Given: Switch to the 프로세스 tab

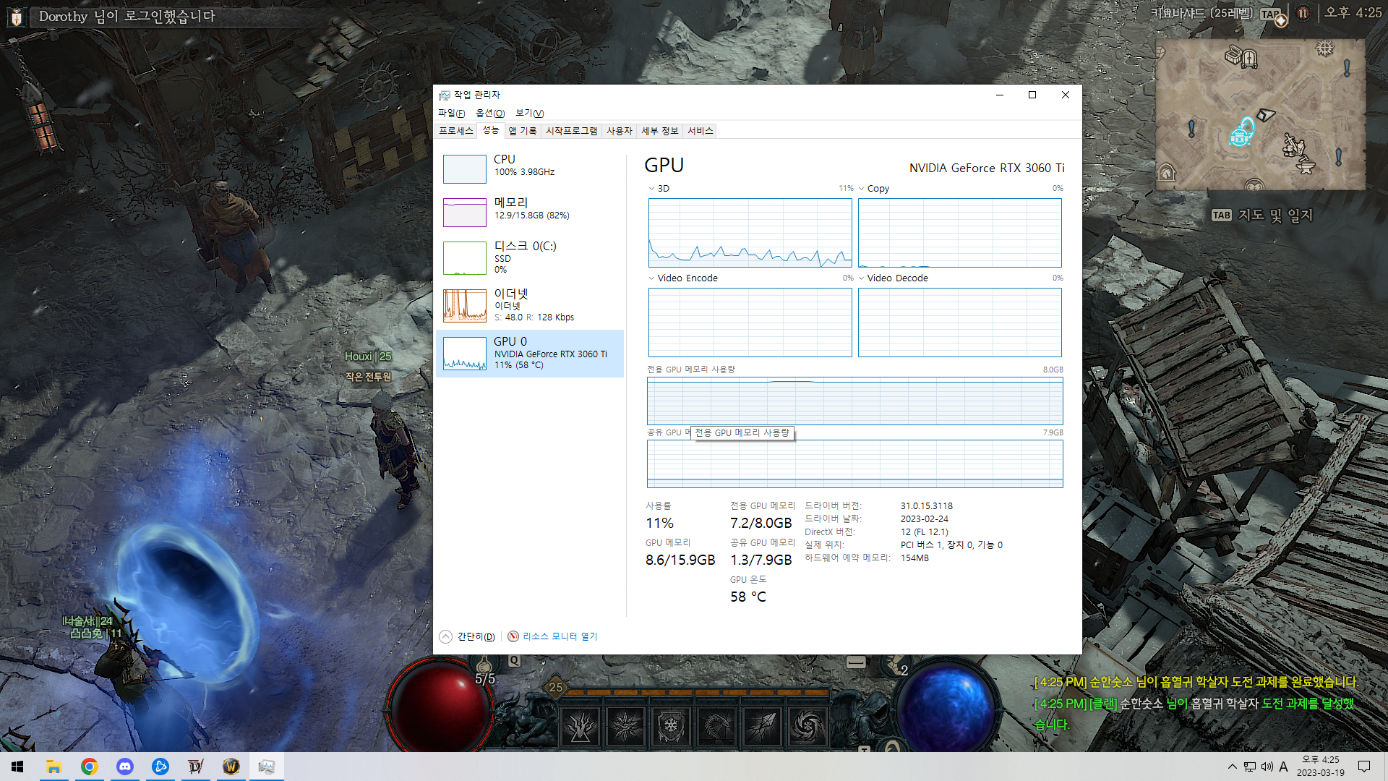Looking at the screenshot, I should (x=455, y=131).
